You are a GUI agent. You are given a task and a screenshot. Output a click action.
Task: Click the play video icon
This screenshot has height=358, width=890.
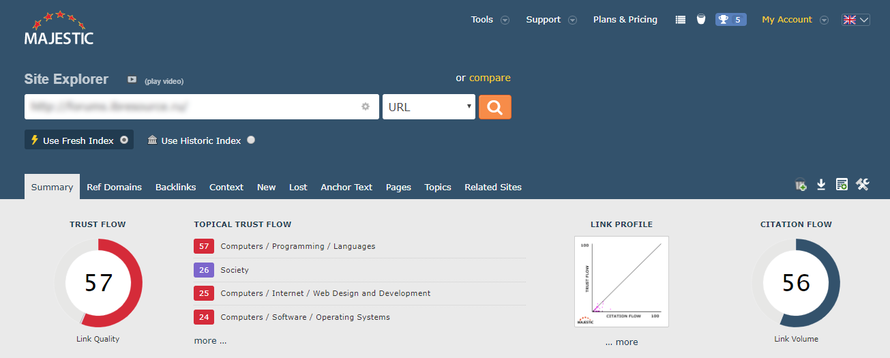tap(132, 80)
